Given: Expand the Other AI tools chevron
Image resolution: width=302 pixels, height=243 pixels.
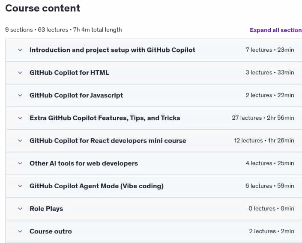Looking at the screenshot, I should click(20, 163).
